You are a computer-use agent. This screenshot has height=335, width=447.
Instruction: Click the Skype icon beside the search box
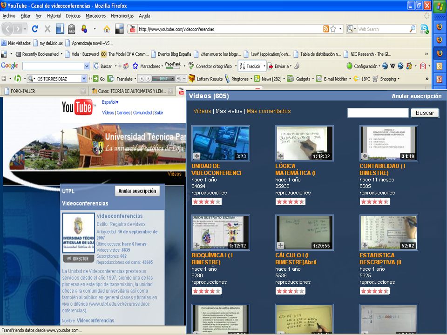click(x=425, y=29)
